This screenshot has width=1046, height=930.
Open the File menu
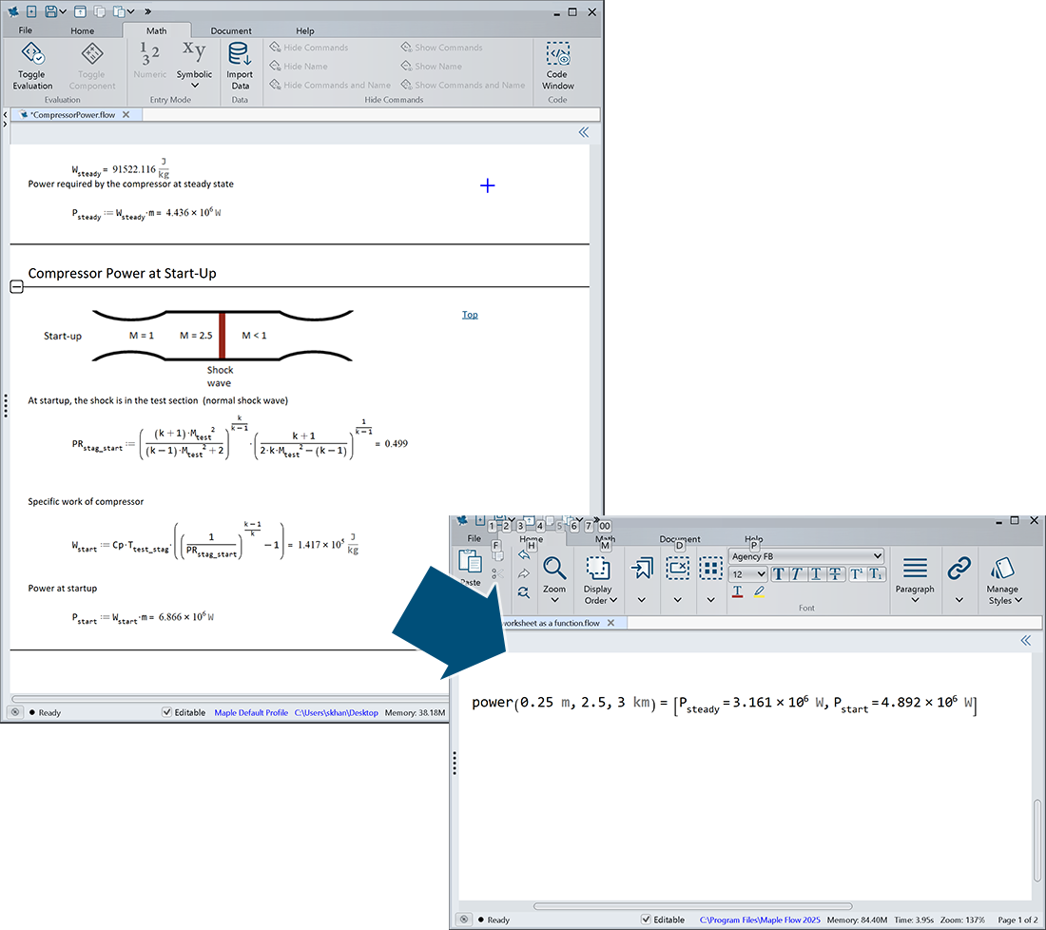click(x=26, y=30)
